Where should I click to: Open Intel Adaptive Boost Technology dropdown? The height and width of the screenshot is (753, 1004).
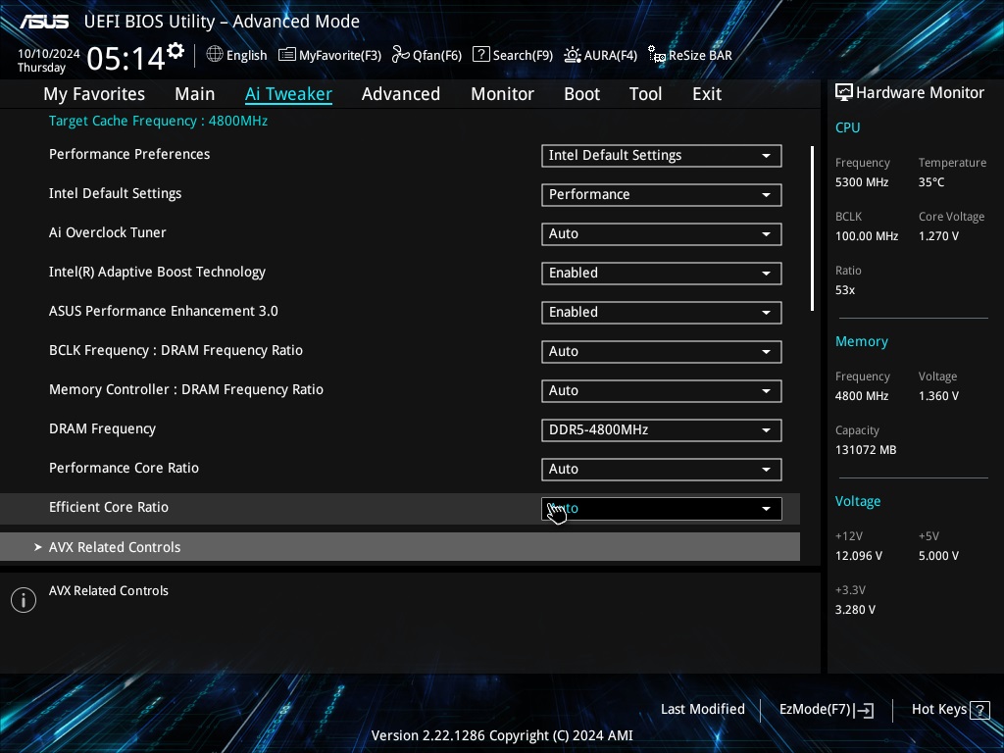click(662, 274)
